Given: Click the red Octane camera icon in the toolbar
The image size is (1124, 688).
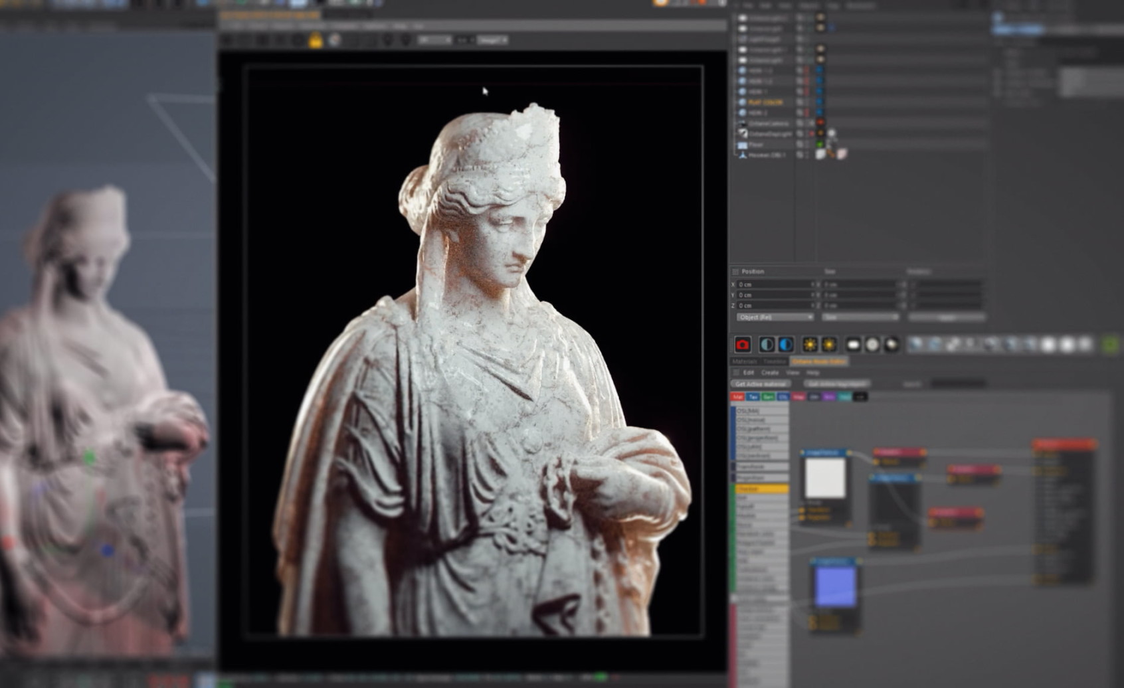Looking at the screenshot, I should (x=742, y=344).
